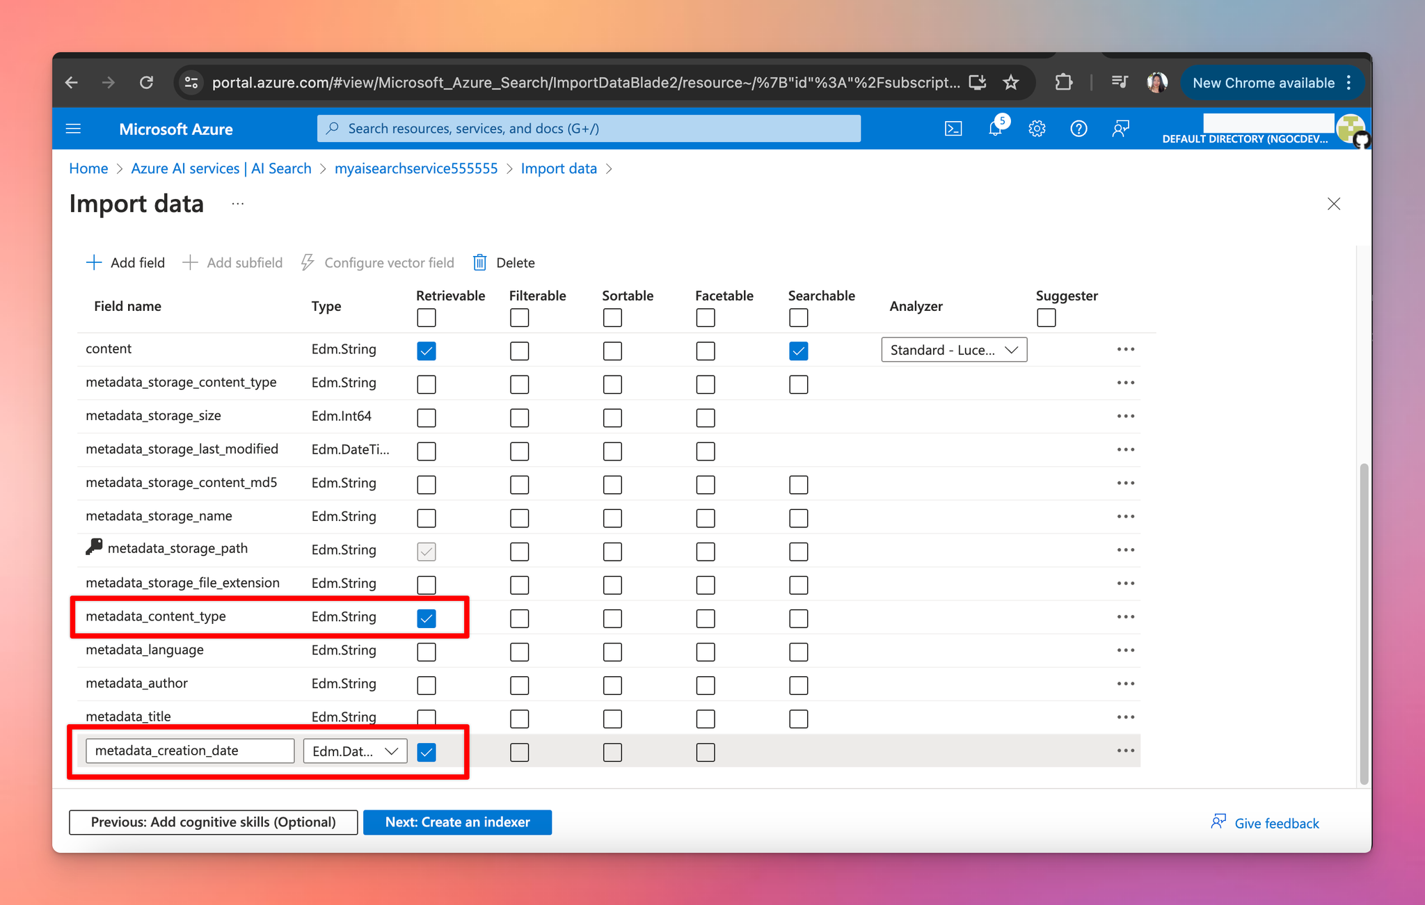This screenshot has height=905, width=1425.
Task: Click the ellipsis icon for content field
Action: click(x=1126, y=348)
